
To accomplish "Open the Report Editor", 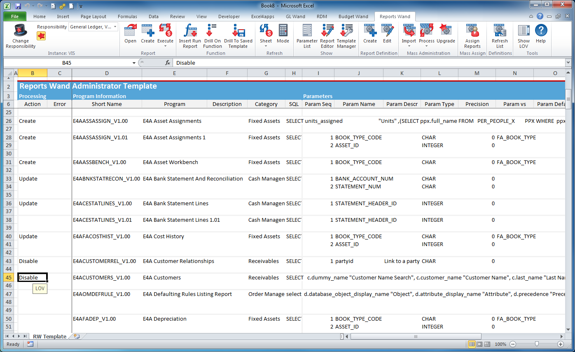I will (x=327, y=31).
